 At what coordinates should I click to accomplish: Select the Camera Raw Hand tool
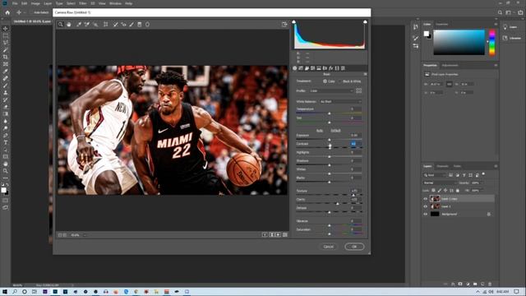pyautogui.click(x=69, y=25)
